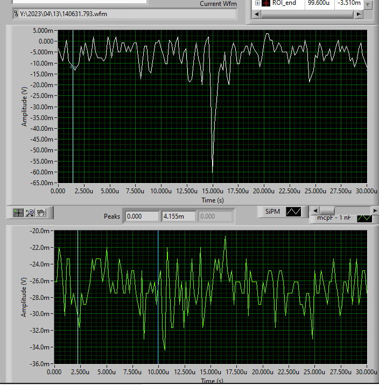Click the greyed-out third Peaks field
This screenshot has height=385, width=379.
[x=215, y=216]
